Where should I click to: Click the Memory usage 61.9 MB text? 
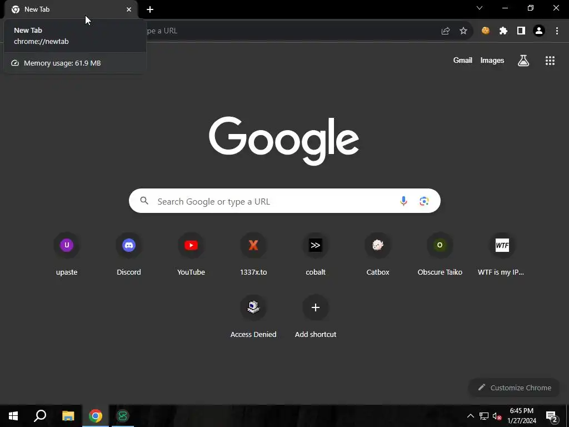point(62,63)
